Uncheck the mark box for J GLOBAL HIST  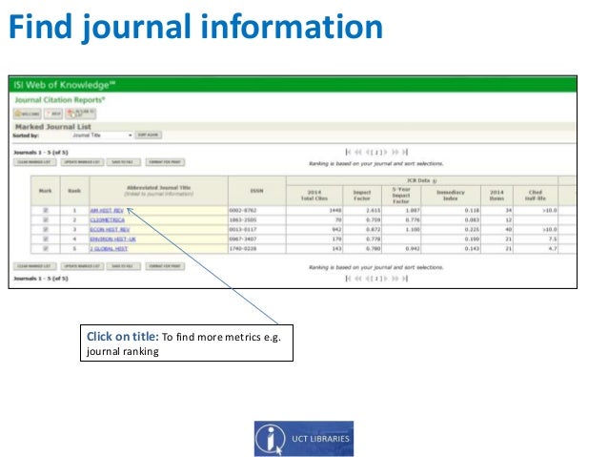coord(46,248)
